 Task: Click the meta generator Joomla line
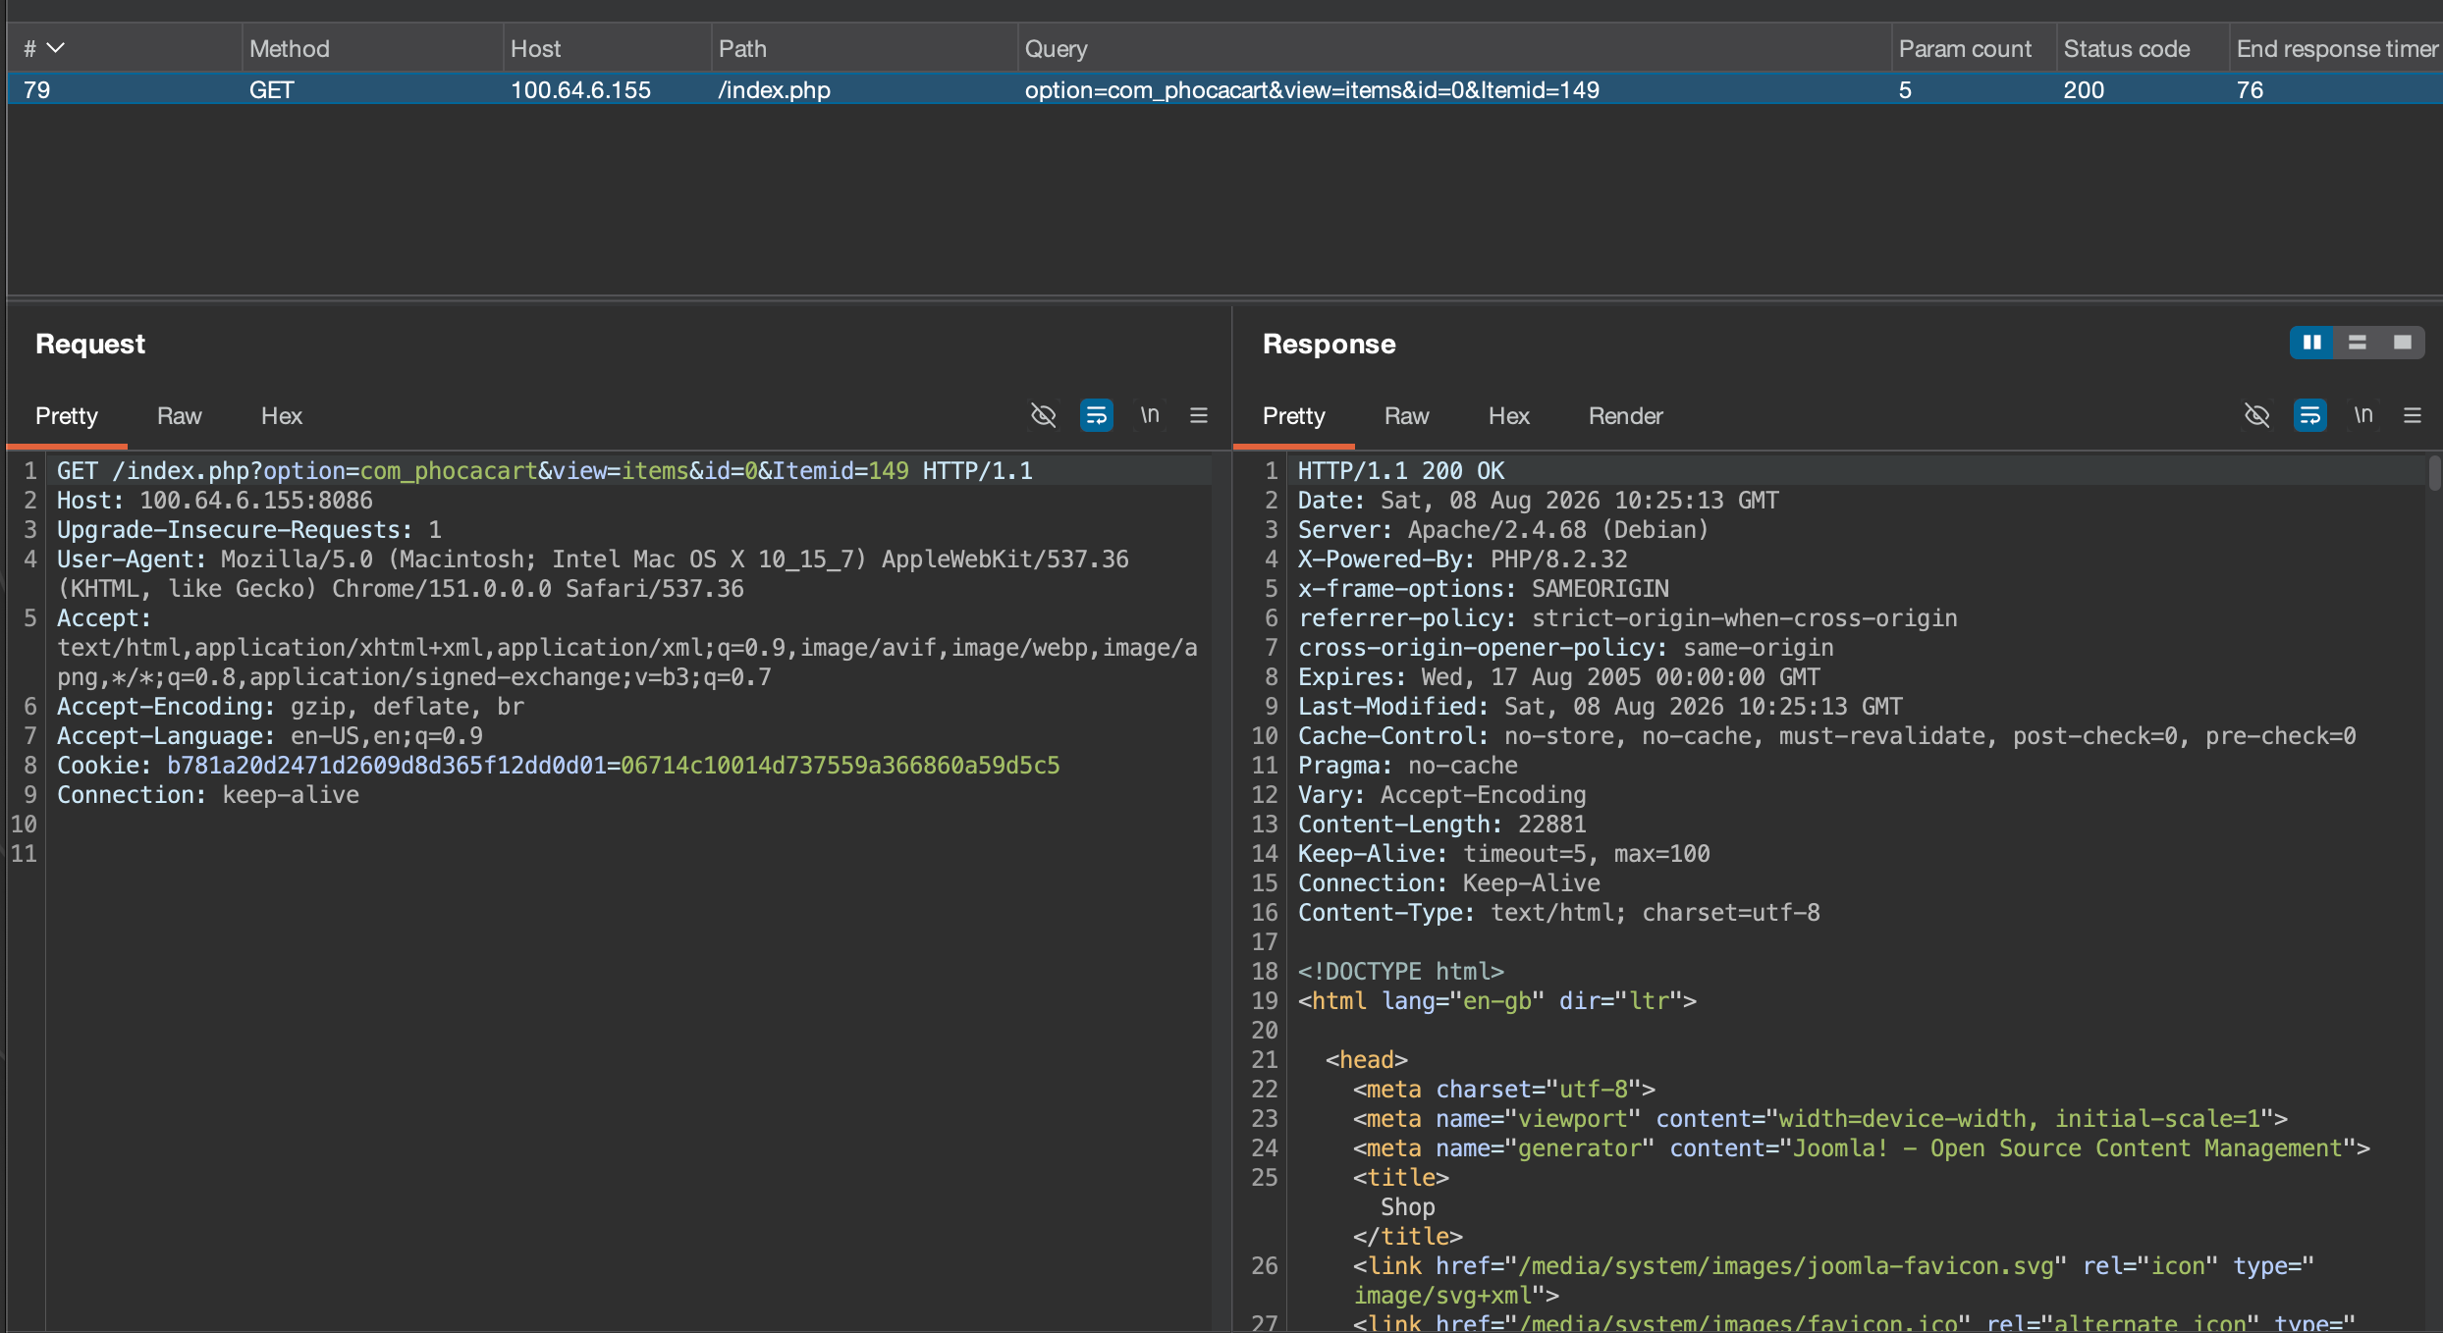pyautogui.click(x=1862, y=1148)
